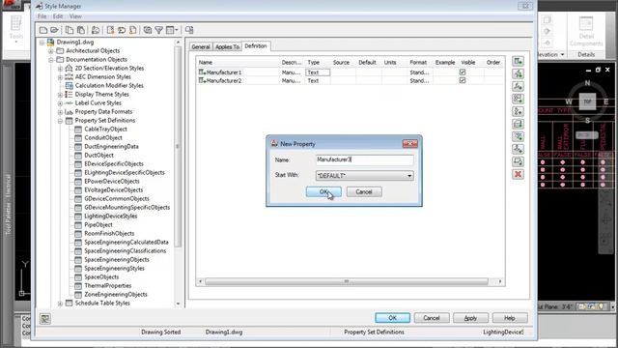The width and height of the screenshot is (618, 348).
Task: Select the Manufacturer2 property row
Action: click(350, 80)
